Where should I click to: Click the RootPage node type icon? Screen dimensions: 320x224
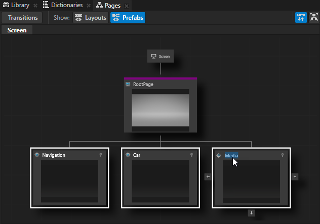[128, 84]
